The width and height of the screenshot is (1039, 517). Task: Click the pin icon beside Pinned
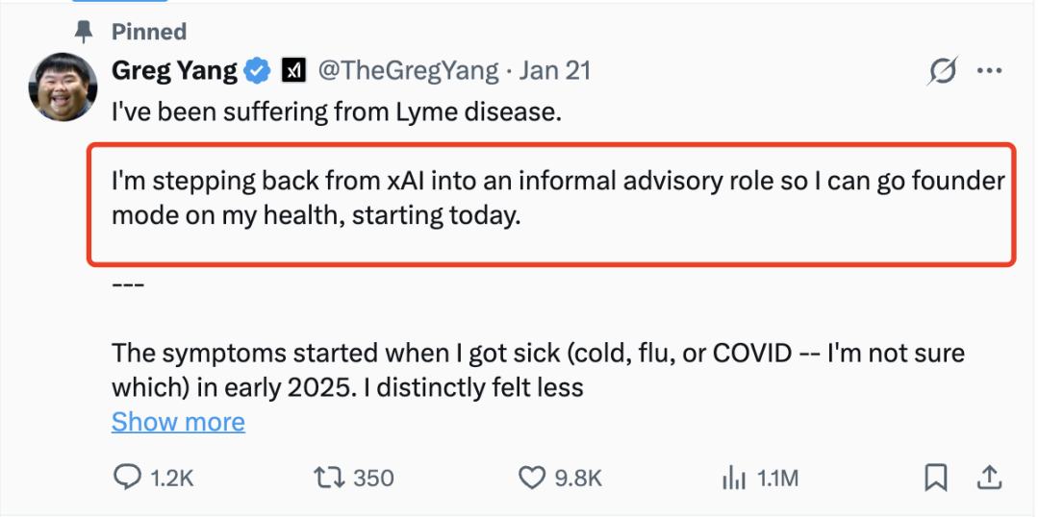pyautogui.click(x=86, y=32)
